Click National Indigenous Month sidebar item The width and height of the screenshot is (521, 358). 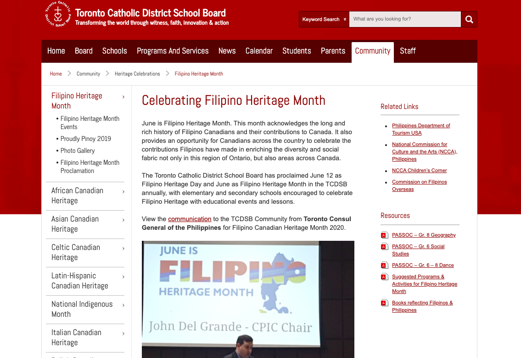coord(82,309)
